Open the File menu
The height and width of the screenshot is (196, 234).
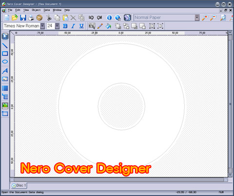pos(10,10)
